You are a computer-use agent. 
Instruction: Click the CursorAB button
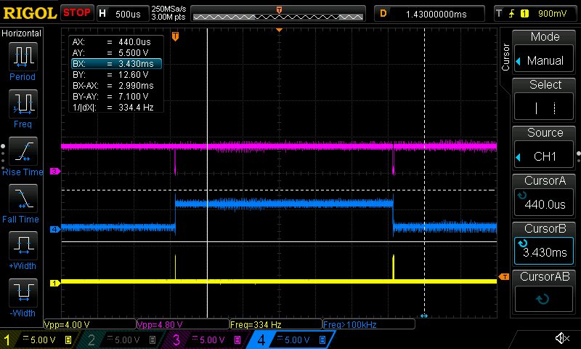pos(544,299)
